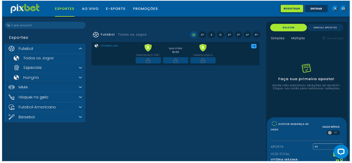Screen dimensions: 352x163
Task: Switch to the Boletim tab
Action: click(289, 27)
